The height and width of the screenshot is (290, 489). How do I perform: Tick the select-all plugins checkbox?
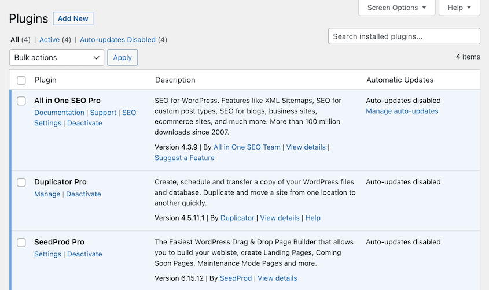coord(21,80)
